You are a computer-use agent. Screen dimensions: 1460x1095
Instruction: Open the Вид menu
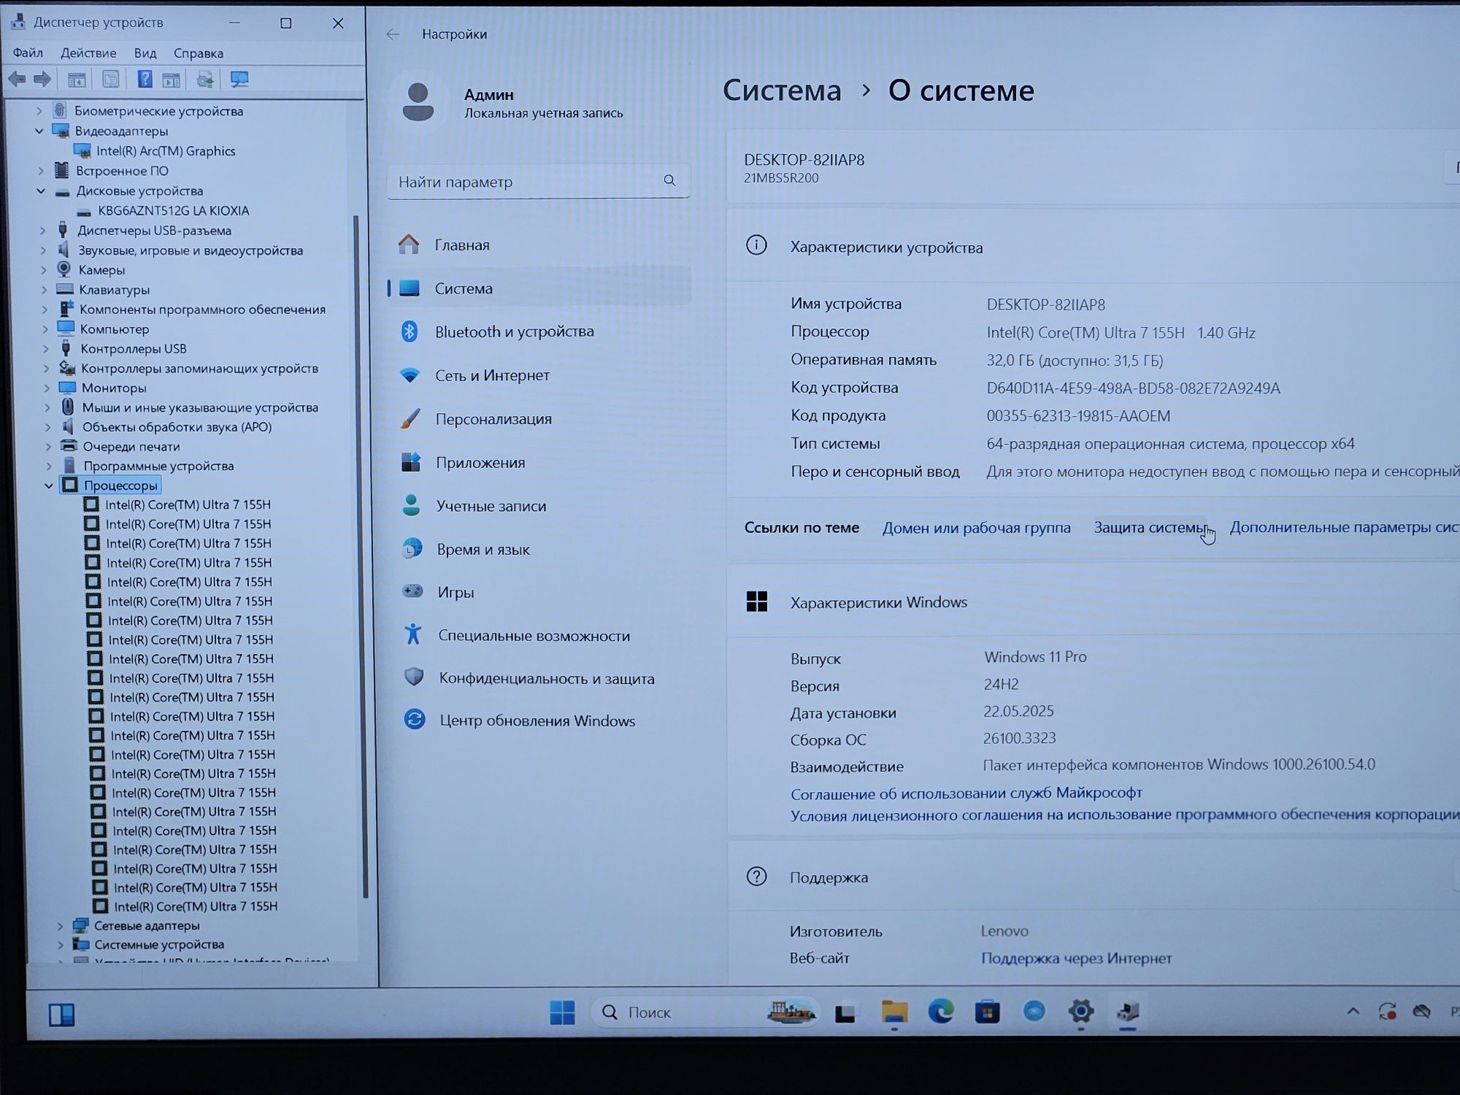click(x=145, y=53)
